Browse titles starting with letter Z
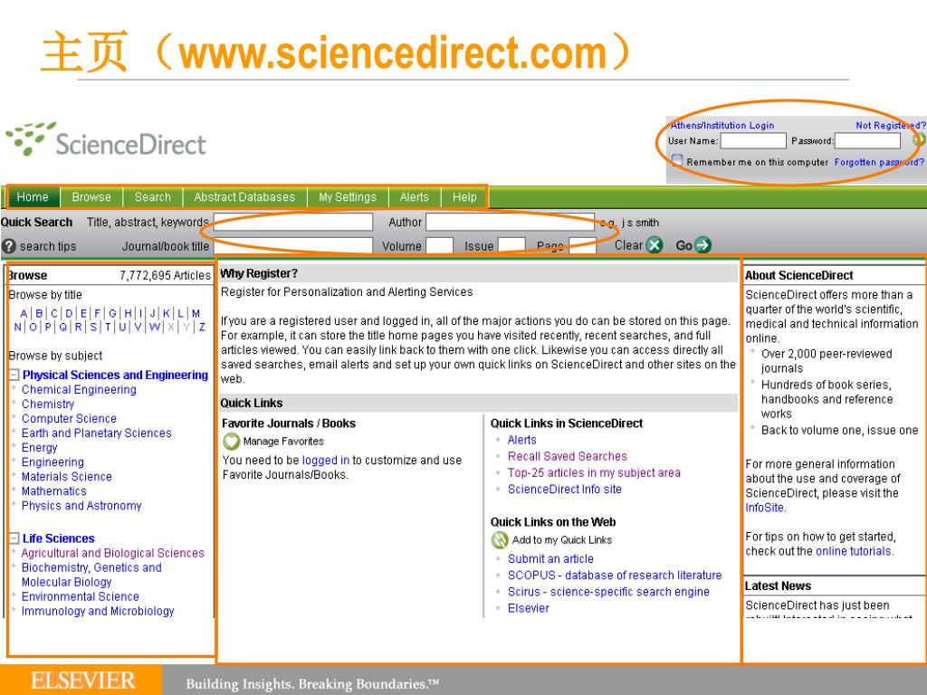Viewport: 927px width, 695px height. 202,327
